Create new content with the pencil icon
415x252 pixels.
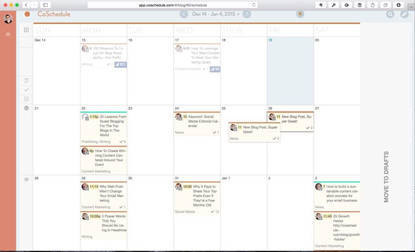[x=403, y=13]
